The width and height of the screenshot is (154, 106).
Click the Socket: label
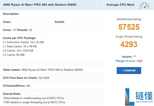click(x=60, y=22)
